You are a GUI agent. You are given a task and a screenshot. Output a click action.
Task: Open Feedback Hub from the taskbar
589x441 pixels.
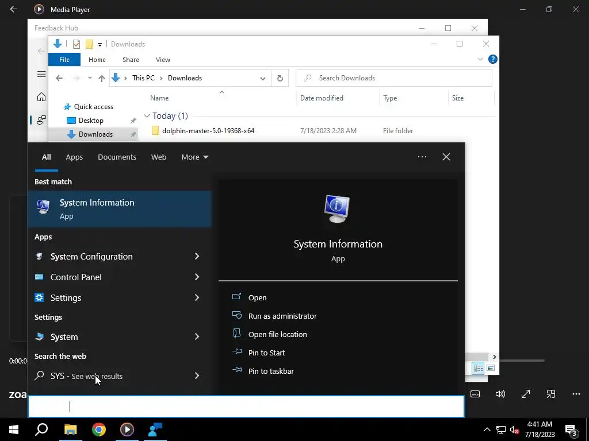pyautogui.click(x=155, y=430)
